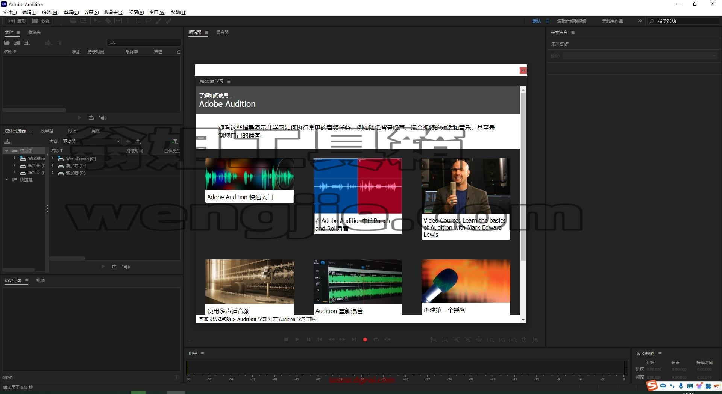Viewport: 722px width, 394px height.
Task: Toggle Loop Playback in Media Browser preview
Action: [x=114, y=267]
